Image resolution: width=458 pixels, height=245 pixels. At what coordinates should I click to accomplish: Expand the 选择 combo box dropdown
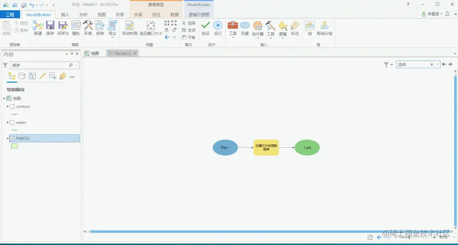(x=437, y=64)
